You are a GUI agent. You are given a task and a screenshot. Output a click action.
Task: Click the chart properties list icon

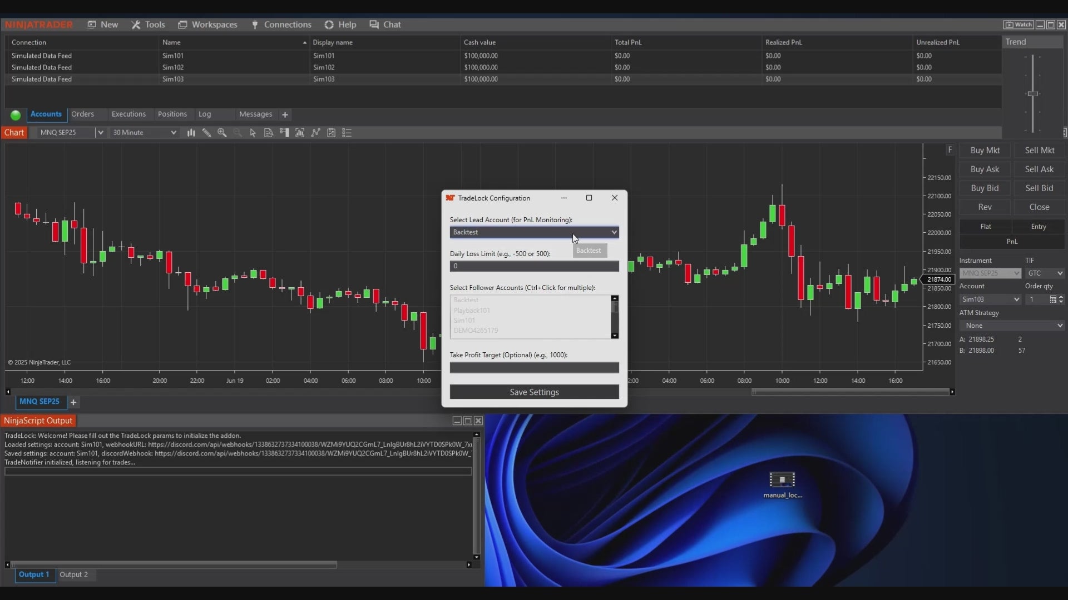347,133
